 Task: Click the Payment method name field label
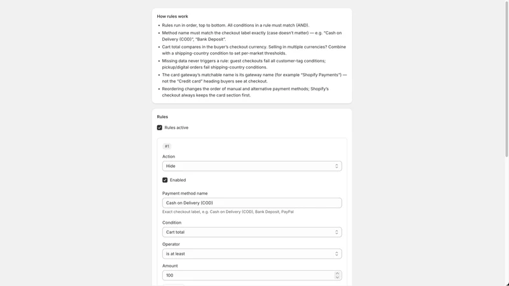[x=185, y=193]
